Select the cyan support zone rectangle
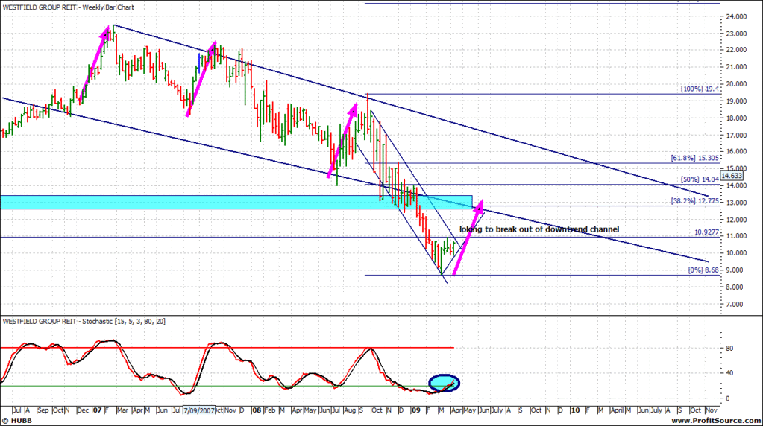Viewport: 763px width, 426px height. click(236, 202)
